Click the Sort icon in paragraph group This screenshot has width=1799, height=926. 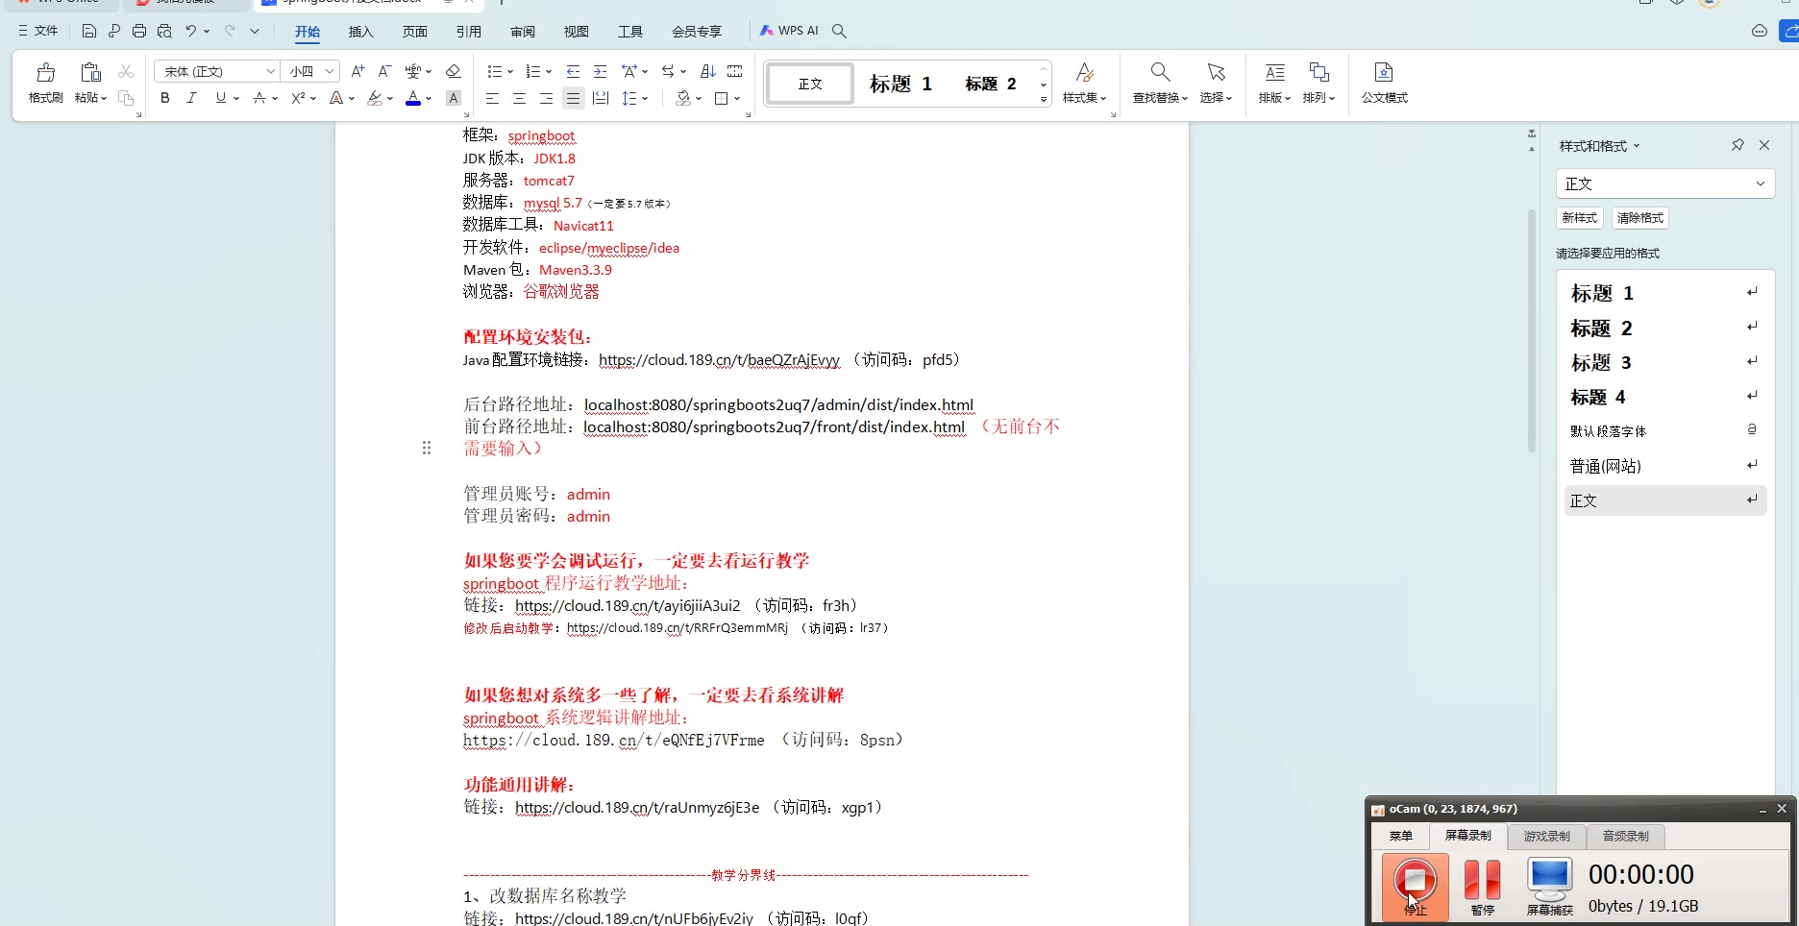(708, 71)
